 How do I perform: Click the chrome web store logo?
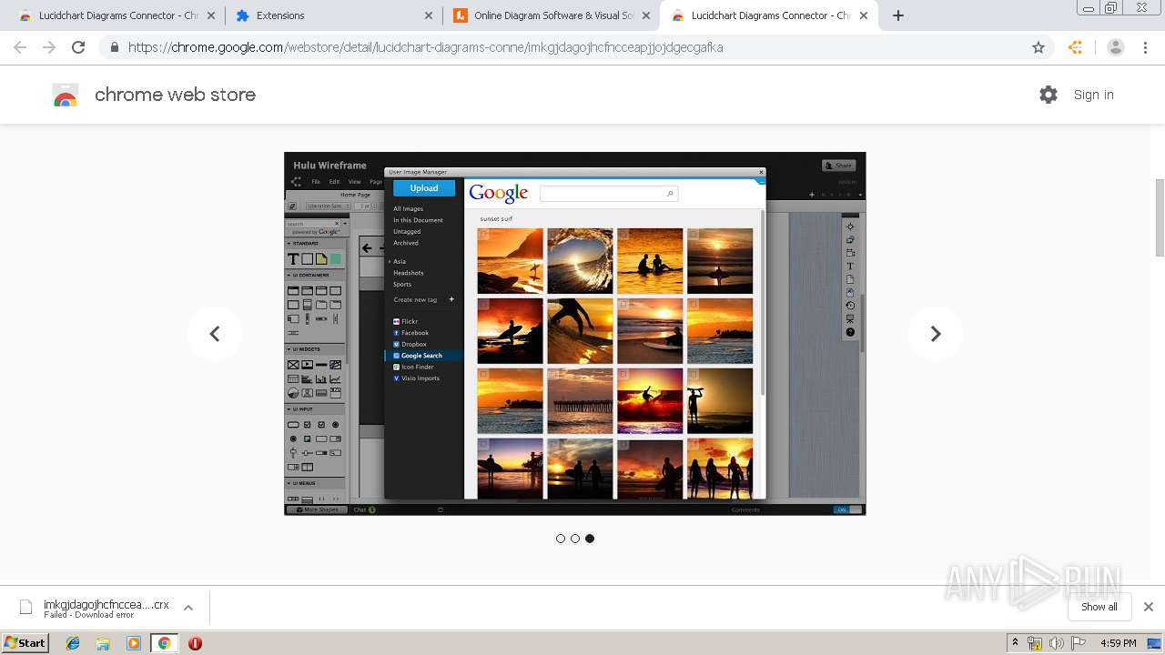click(66, 95)
